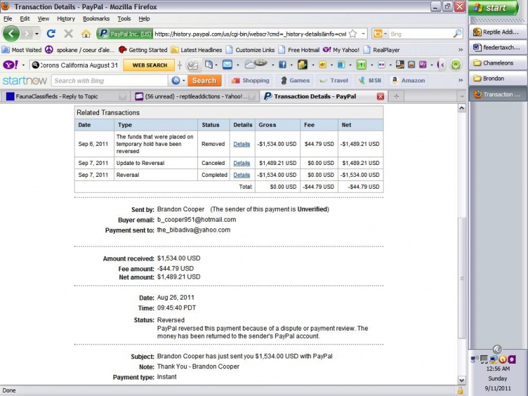
Task: Show more bookmarks with the chevron
Action: pyautogui.click(x=460, y=50)
